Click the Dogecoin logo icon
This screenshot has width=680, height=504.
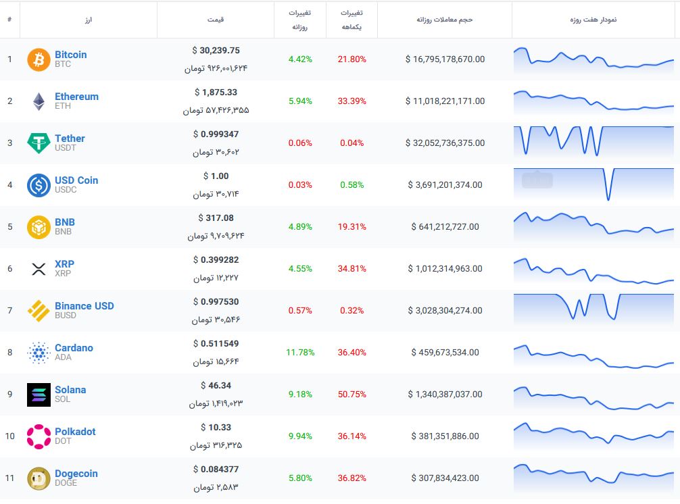coord(39,478)
